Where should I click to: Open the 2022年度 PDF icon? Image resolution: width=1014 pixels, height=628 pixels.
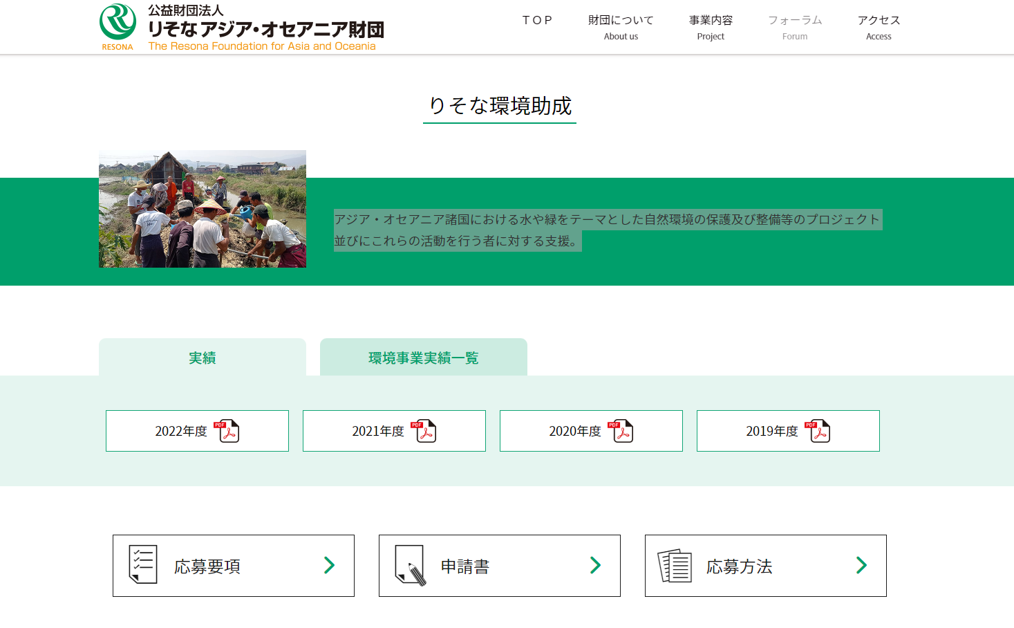pos(227,431)
